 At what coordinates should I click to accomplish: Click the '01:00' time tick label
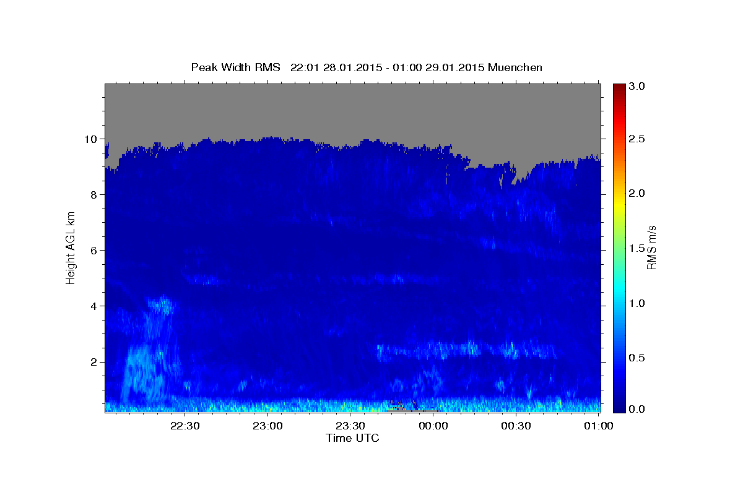598,426
